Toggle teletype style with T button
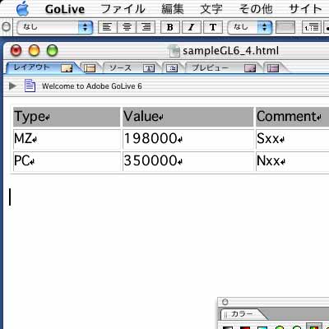This screenshot has width=329, height=329. point(213,27)
